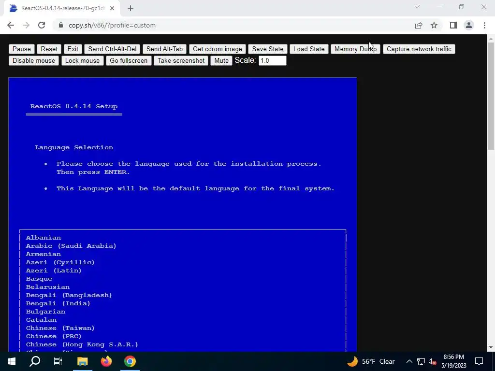
Task: Open the weather widget 56°F Clear
Action: [371, 361]
